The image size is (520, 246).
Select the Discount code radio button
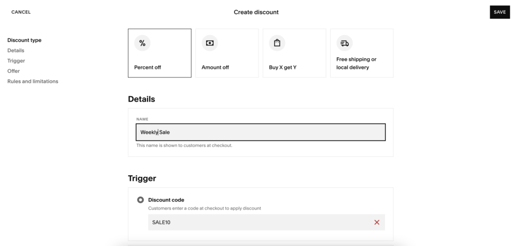[x=141, y=200]
